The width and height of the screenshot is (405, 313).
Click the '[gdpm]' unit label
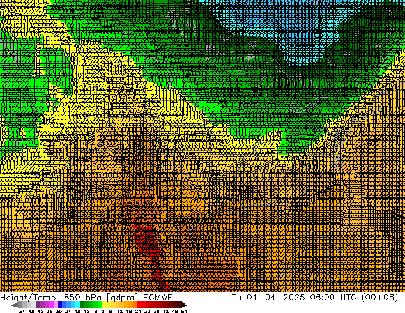tap(122, 298)
